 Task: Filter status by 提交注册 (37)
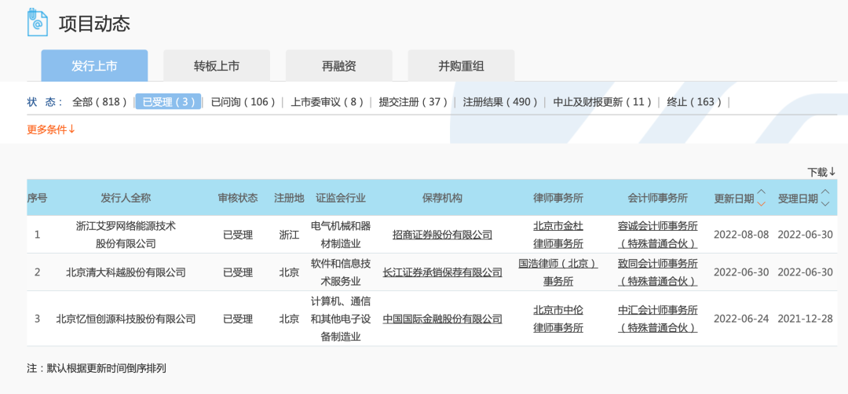tap(413, 101)
